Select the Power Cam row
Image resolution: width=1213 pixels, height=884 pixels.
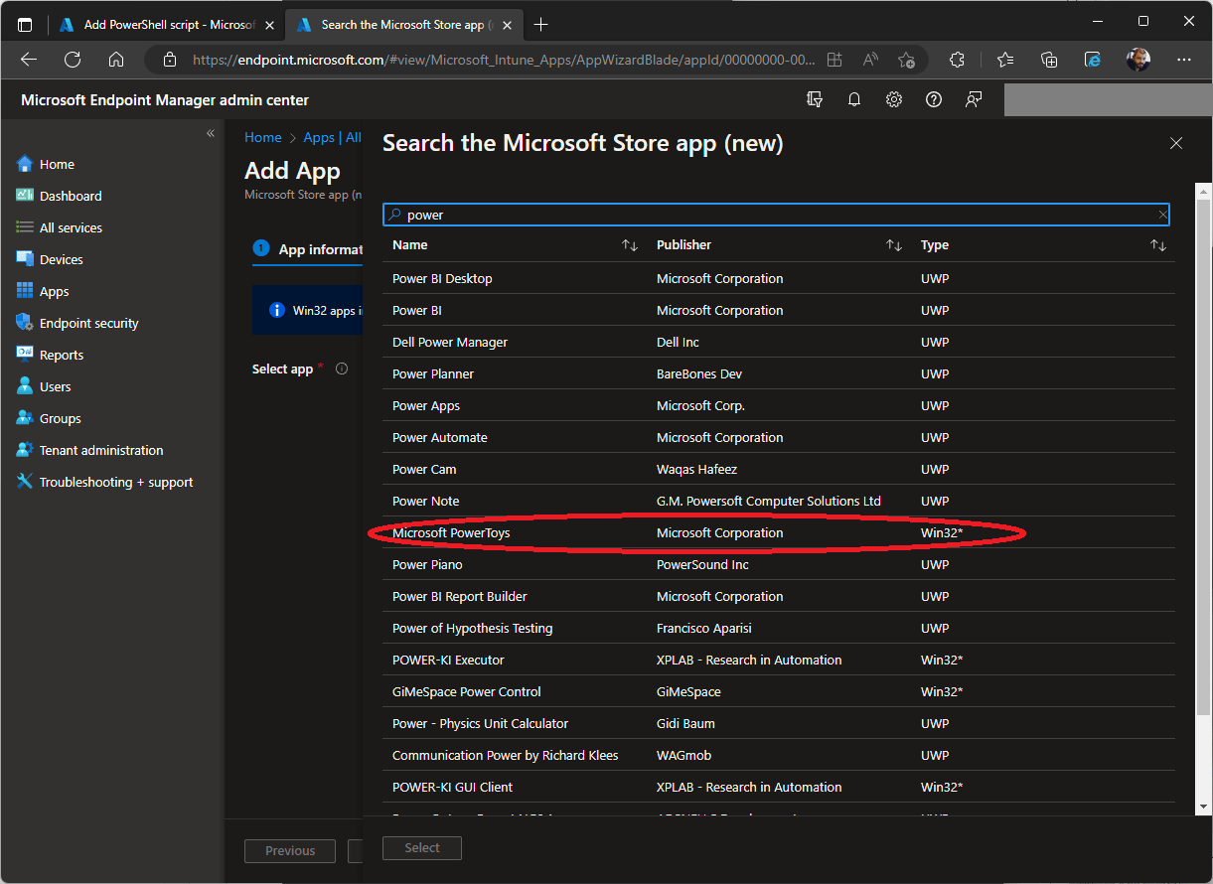tap(779, 469)
